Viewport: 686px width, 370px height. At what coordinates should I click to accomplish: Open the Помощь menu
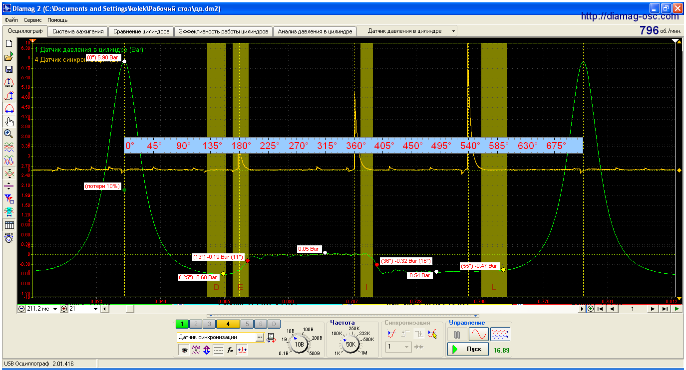[57, 20]
